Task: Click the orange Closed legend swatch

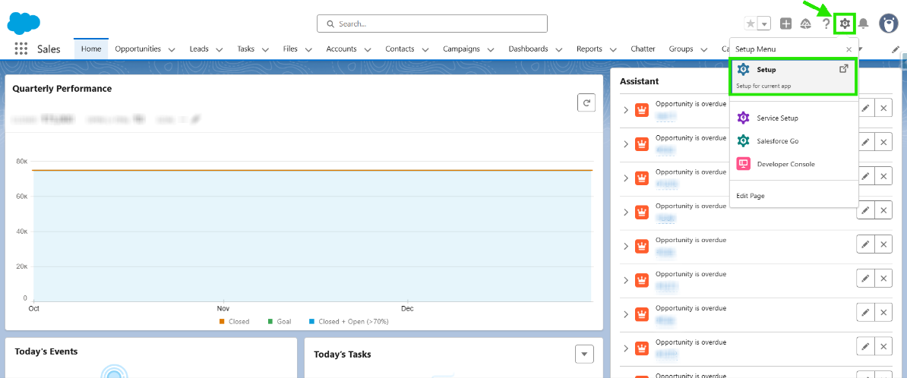Action: pos(222,321)
